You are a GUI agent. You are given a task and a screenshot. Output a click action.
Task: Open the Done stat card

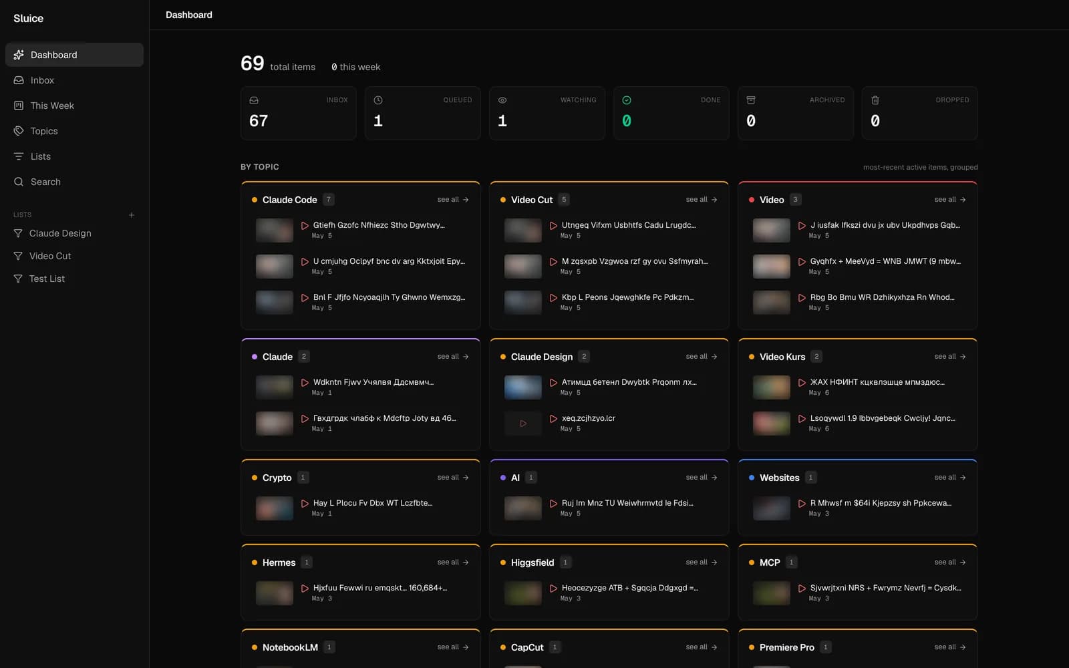(x=671, y=113)
